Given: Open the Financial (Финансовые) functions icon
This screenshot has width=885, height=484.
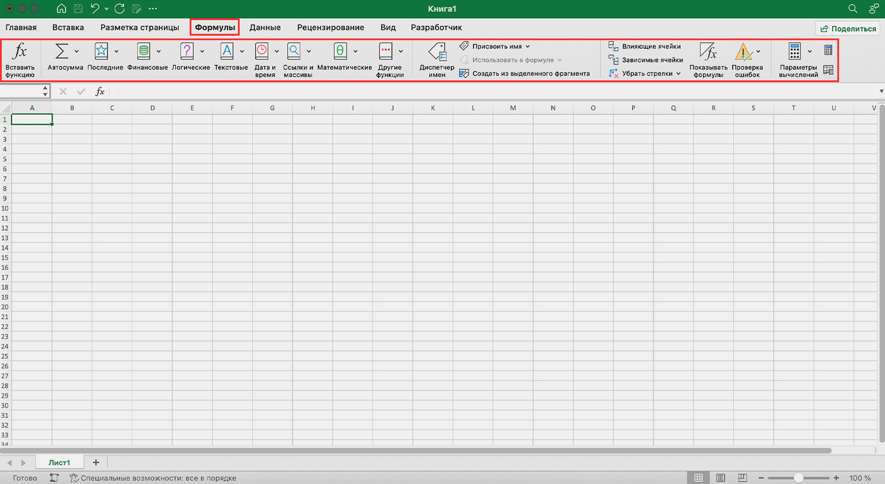Looking at the screenshot, I should 144,52.
